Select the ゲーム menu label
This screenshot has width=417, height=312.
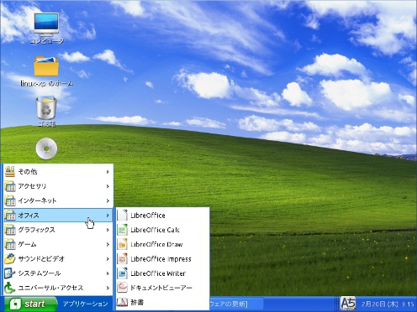tap(27, 244)
